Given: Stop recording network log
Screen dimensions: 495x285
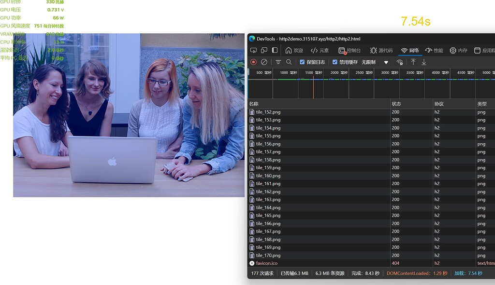Looking at the screenshot, I should pos(253,62).
